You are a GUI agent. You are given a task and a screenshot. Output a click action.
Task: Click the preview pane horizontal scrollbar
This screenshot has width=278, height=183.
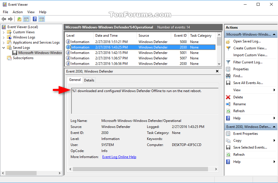140,169
